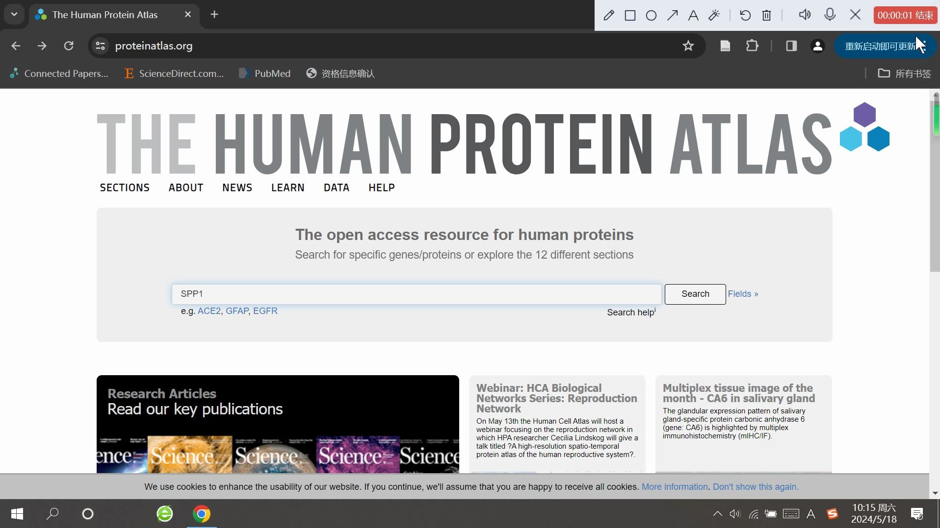The height and width of the screenshot is (528, 940).
Task: Open the PubMed bookmark
Action: click(x=265, y=73)
